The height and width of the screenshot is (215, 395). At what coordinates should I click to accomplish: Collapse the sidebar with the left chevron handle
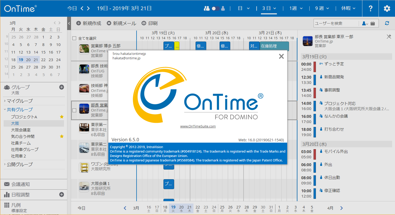coord(69,23)
